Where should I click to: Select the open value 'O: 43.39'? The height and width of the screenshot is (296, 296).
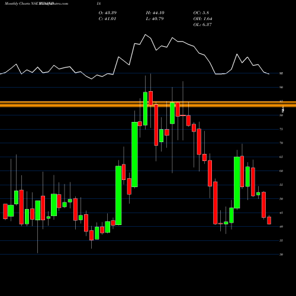click(108, 13)
